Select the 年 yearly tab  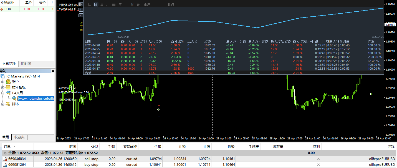click(x=120, y=5)
